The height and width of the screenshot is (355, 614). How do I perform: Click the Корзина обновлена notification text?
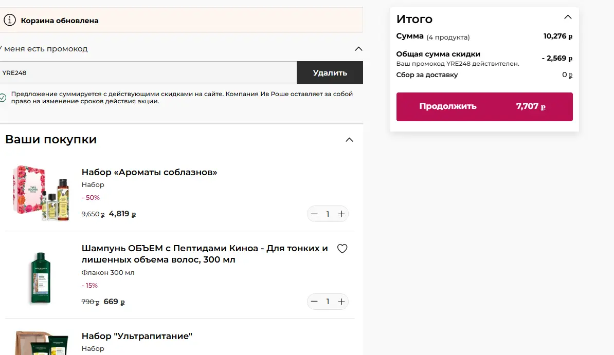click(x=60, y=21)
